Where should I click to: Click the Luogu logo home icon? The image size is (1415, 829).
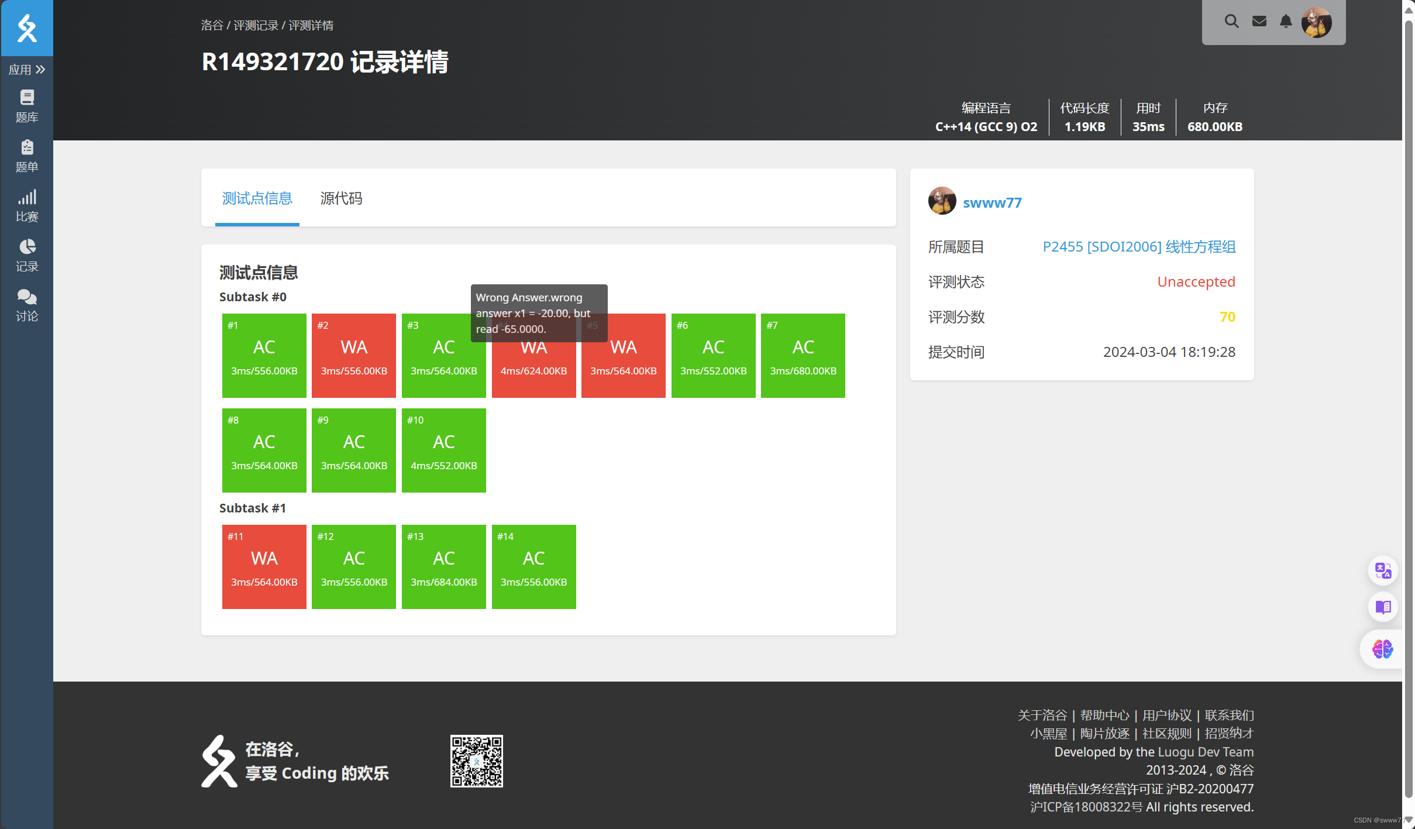click(x=26, y=28)
